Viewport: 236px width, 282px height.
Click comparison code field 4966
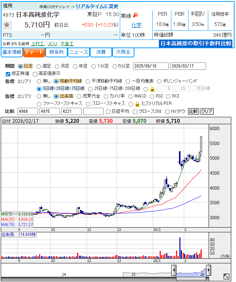(28, 111)
